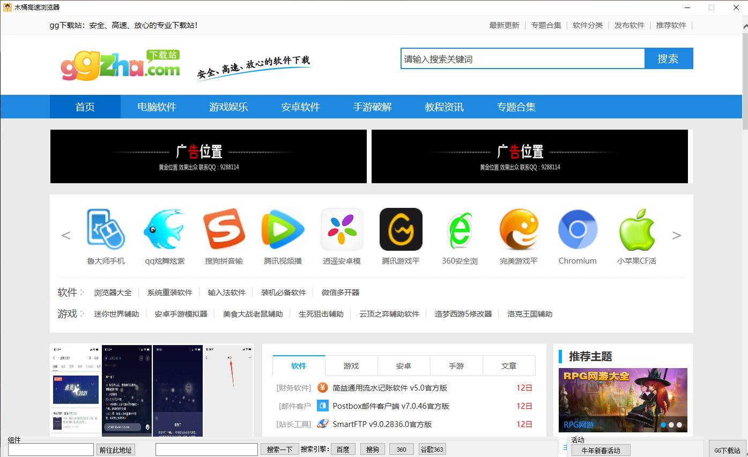Open 最新更新 top link

pos(505,25)
